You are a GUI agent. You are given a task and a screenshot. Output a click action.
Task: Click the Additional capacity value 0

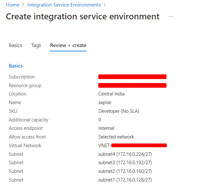pos(100,120)
